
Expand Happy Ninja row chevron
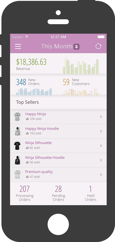coord(101,117)
